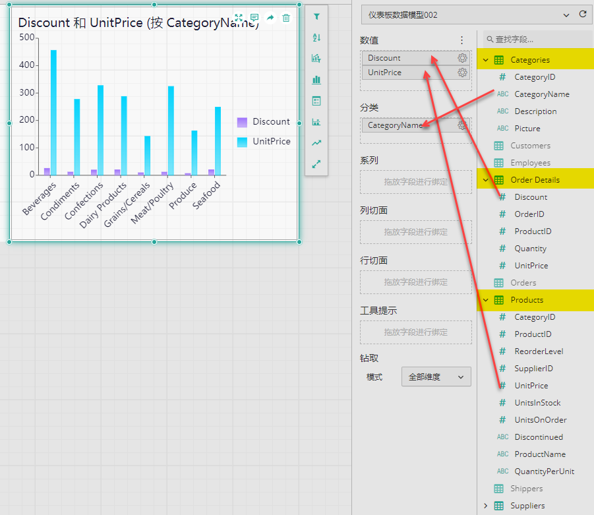Viewport: 594px width, 515px height.
Task: Click the Suppliers table icon
Action: point(498,506)
